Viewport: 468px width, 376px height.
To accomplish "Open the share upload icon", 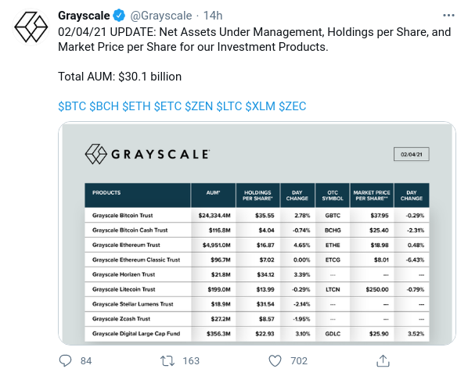I will point(383,361).
